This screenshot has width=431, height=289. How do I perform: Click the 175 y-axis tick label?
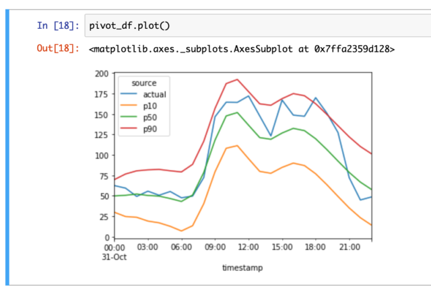[x=102, y=94]
